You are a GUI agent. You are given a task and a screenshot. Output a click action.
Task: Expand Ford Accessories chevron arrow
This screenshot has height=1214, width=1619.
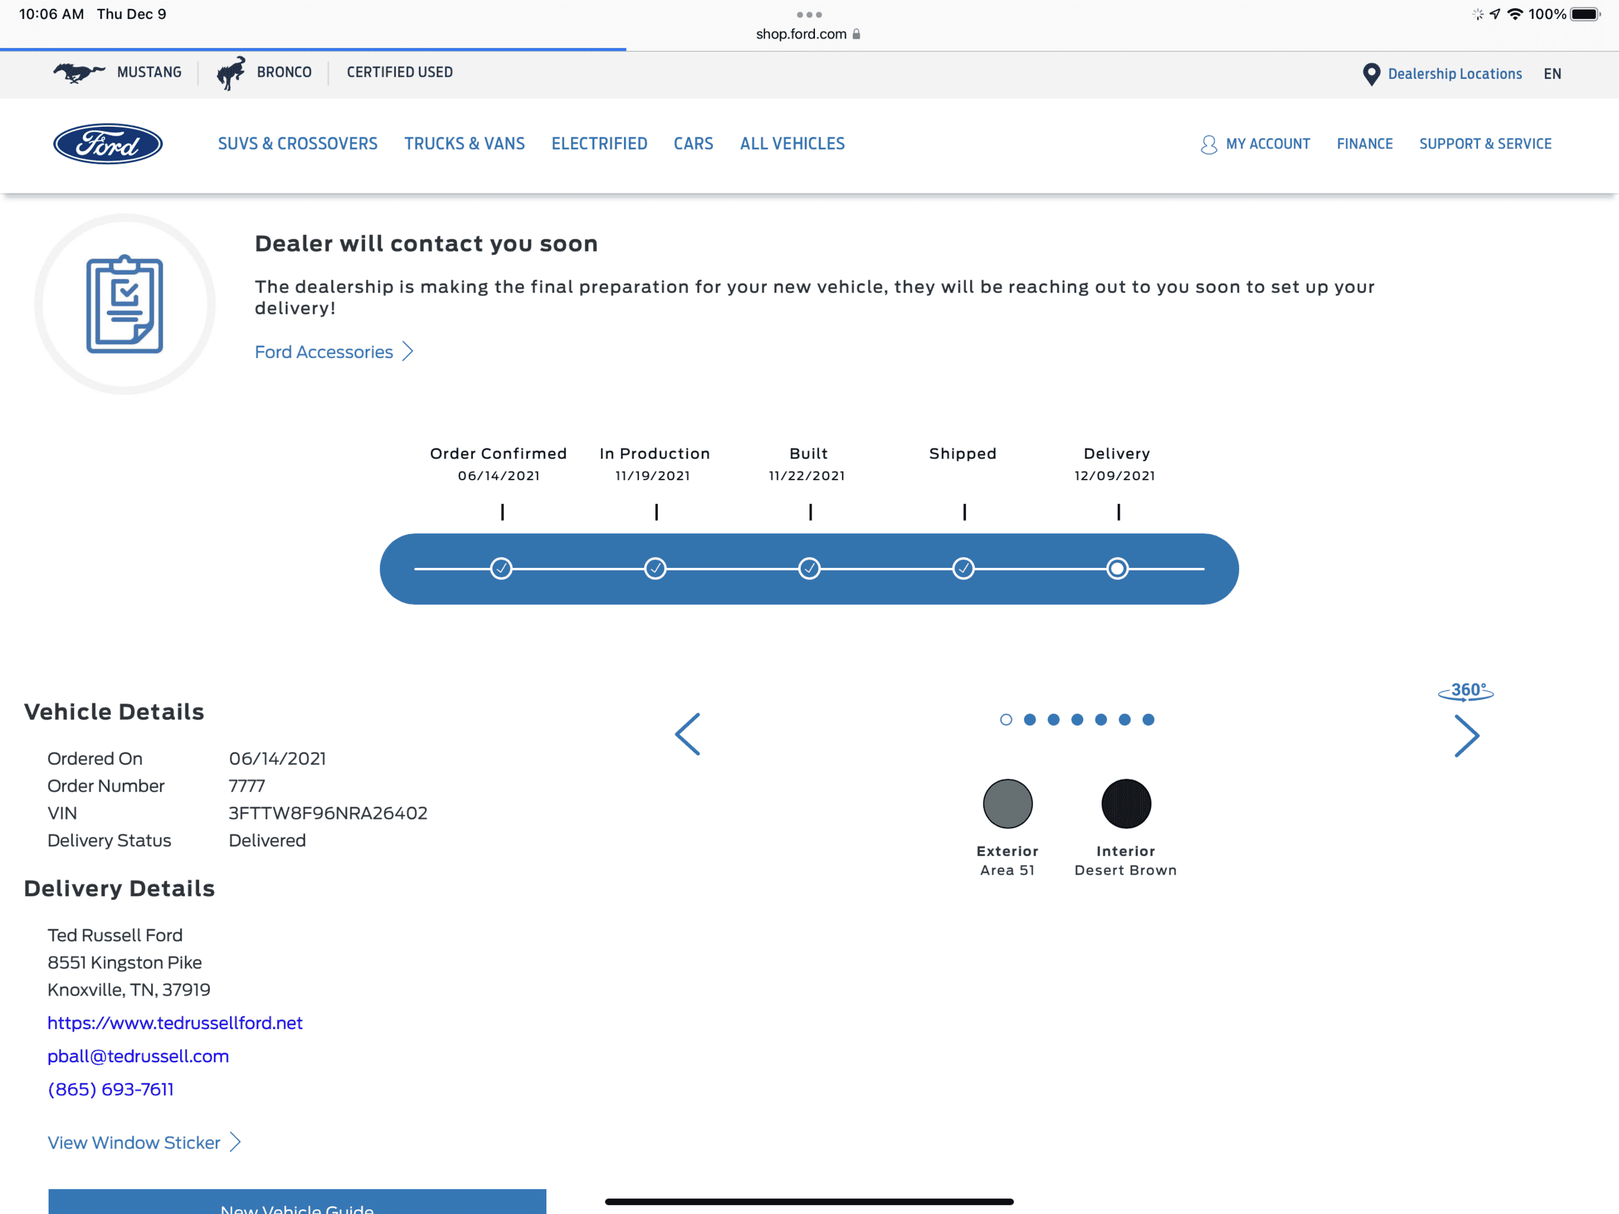point(408,352)
